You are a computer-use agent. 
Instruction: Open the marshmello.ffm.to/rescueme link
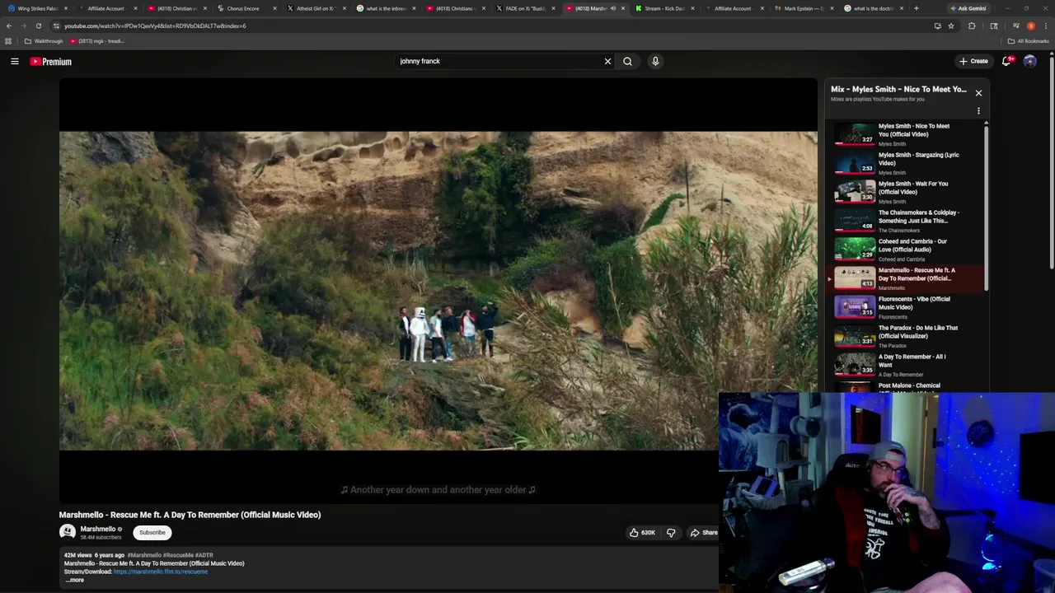161,572
